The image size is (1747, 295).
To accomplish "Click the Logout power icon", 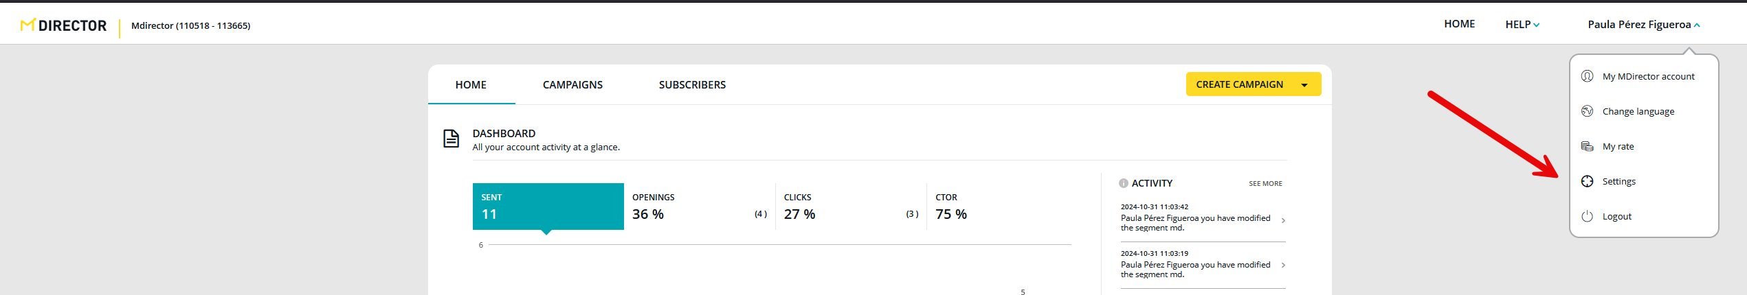I will [1587, 216].
